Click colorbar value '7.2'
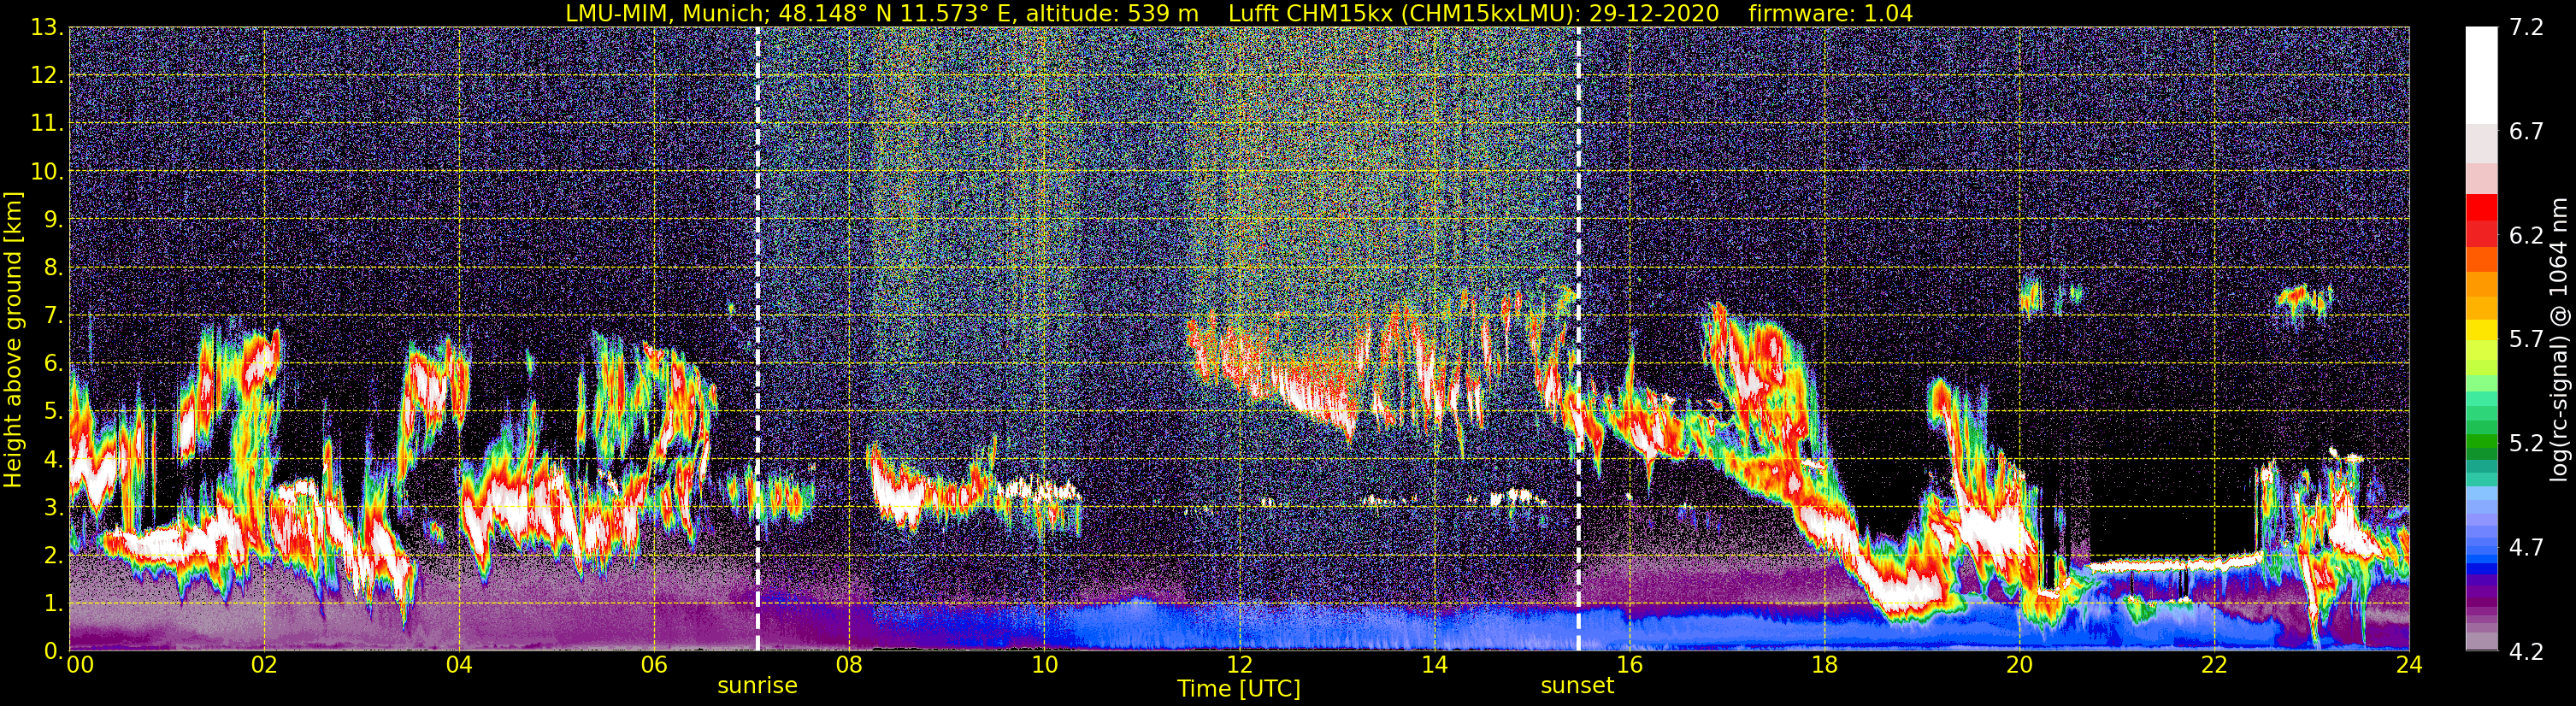This screenshot has width=2576, height=706. [x=2526, y=28]
